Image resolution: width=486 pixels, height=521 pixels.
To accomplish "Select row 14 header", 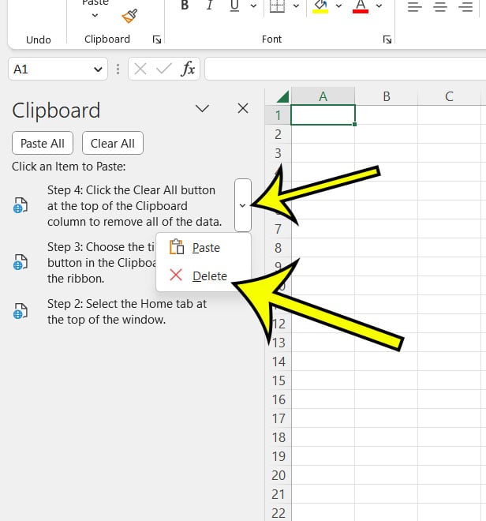I will coord(278,362).
